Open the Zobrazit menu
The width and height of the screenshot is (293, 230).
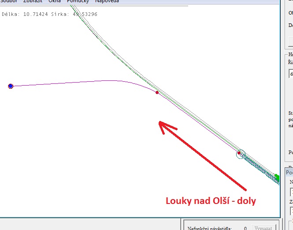click(33, 1)
